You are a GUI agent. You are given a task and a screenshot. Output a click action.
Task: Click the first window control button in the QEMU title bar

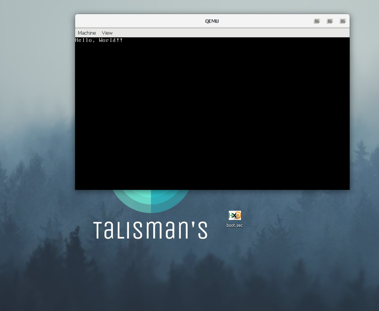click(317, 21)
